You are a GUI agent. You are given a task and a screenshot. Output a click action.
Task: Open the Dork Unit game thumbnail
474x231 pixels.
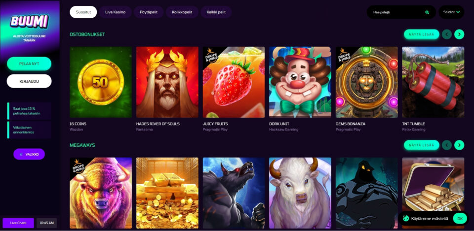(300, 82)
